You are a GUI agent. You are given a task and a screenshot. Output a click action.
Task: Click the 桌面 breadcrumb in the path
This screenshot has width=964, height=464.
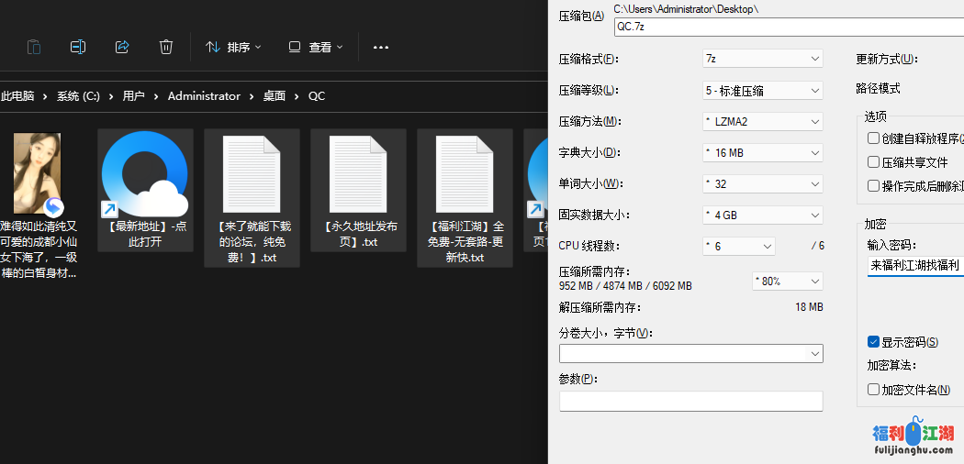point(274,96)
